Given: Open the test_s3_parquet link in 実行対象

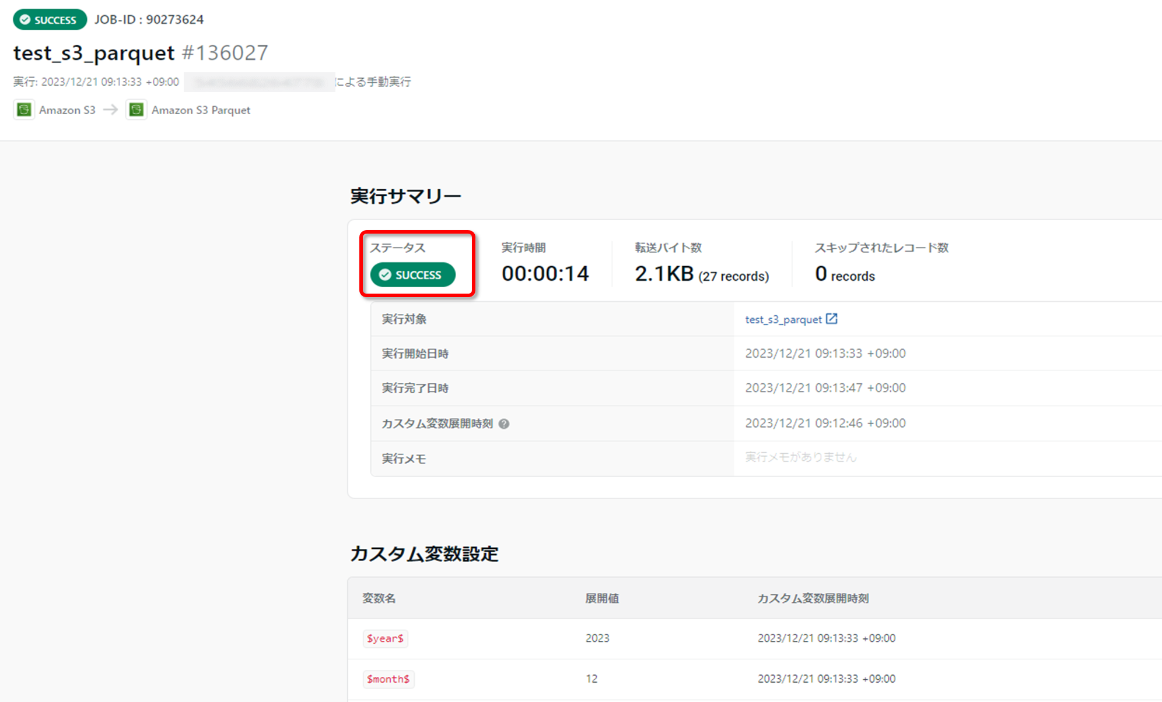Looking at the screenshot, I should pos(783,319).
